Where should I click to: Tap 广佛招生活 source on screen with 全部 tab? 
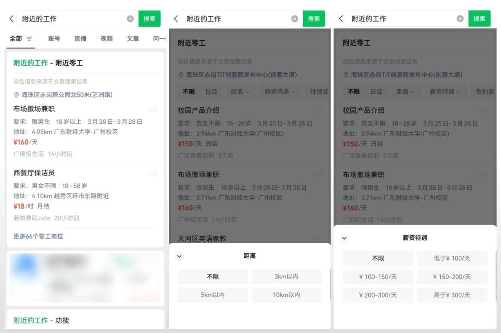coord(29,154)
